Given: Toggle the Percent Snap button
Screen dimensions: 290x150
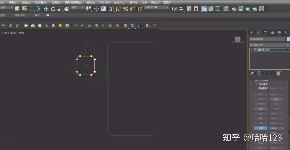Looking at the screenshot, I should coord(126,9).
